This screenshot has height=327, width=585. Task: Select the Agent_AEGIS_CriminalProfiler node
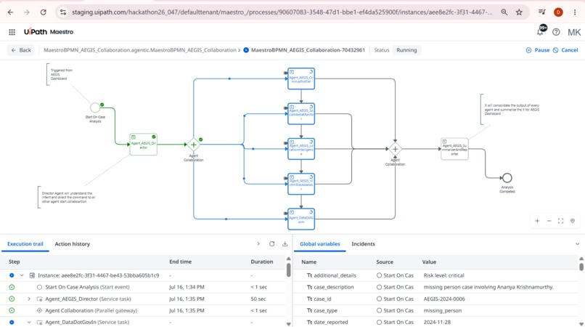pyautogui.click(x=301, y=78)
